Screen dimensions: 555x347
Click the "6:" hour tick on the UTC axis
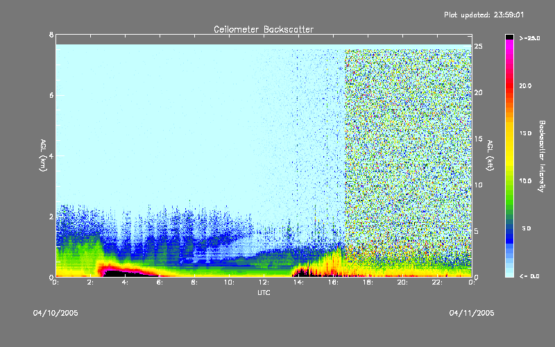tap(160, 282)
